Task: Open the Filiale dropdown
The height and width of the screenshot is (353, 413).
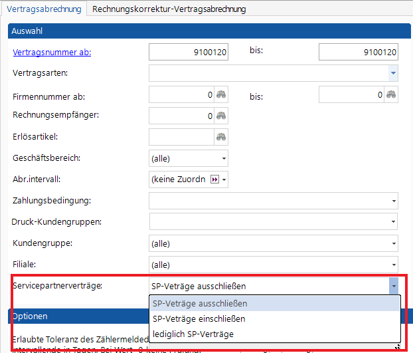Action: [394, 265]
